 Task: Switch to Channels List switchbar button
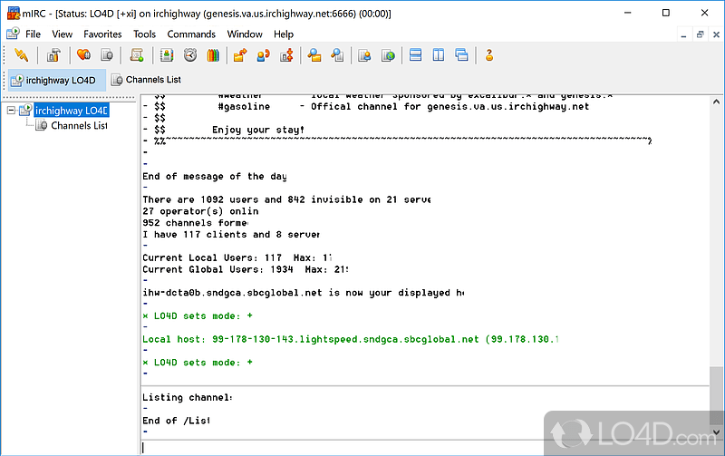[x=146, y=80]
